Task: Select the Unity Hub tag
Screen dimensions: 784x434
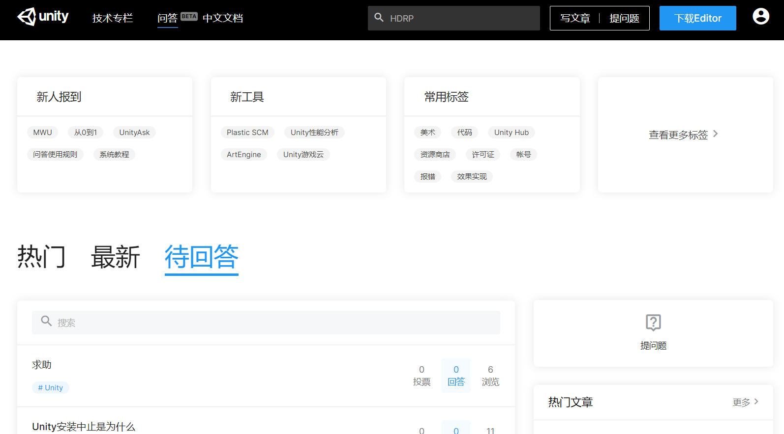Action: tap(512, 133)
